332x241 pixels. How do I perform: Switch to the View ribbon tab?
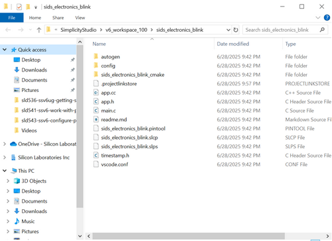tap(80, 18)
